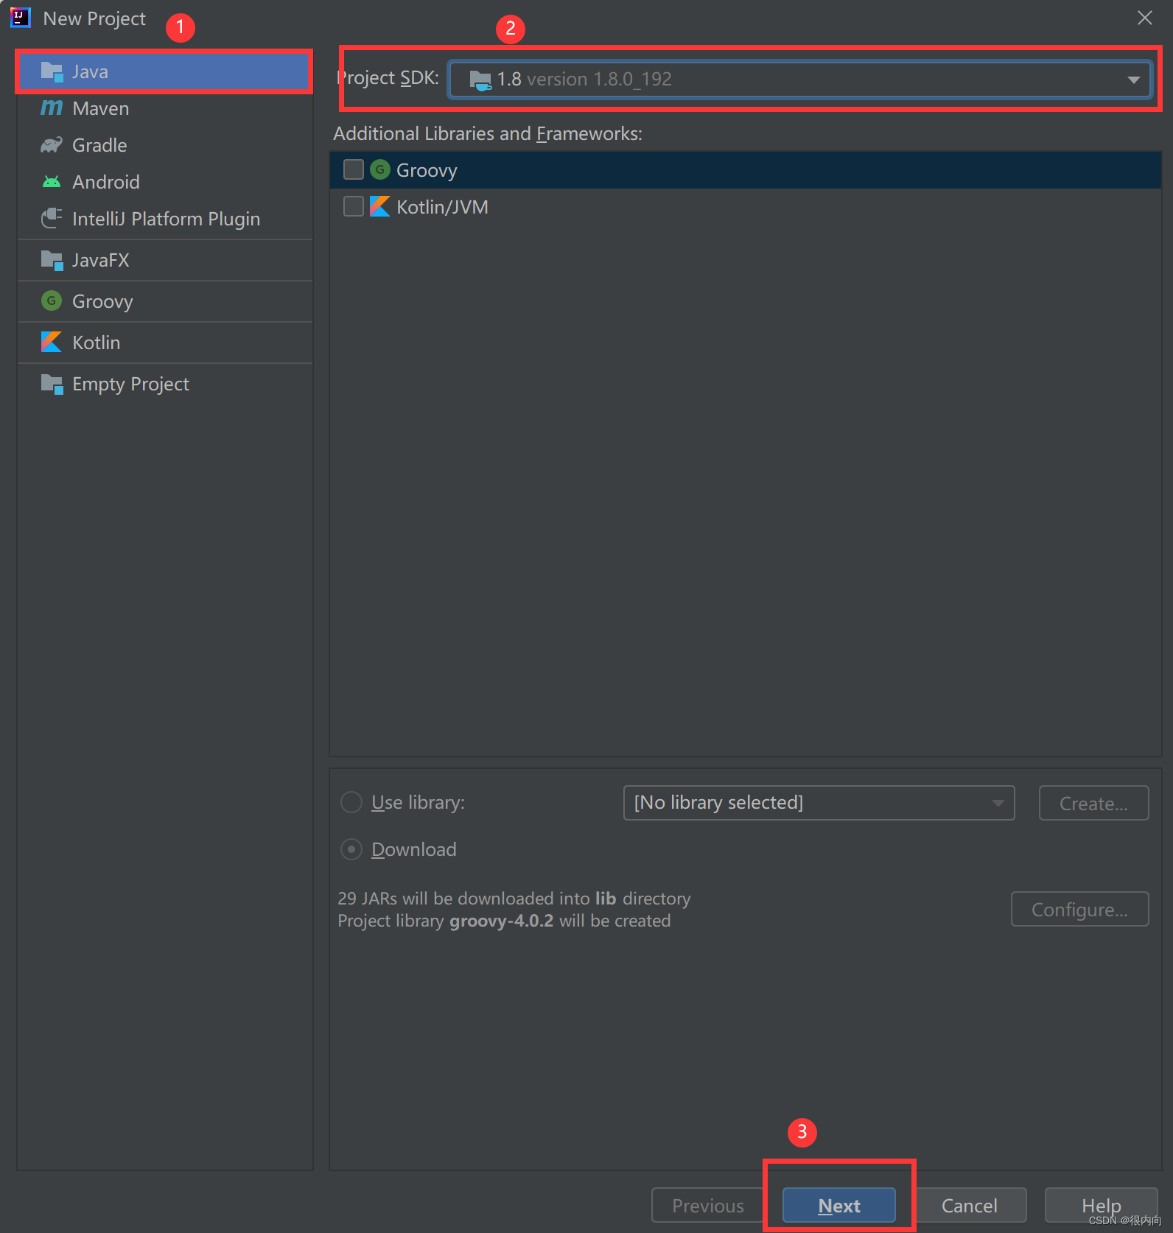Image resolution: width=1173 pixels, height=1233 pixels.
Task: Click the Gradle elephant icon
Action: pos(52,145)
